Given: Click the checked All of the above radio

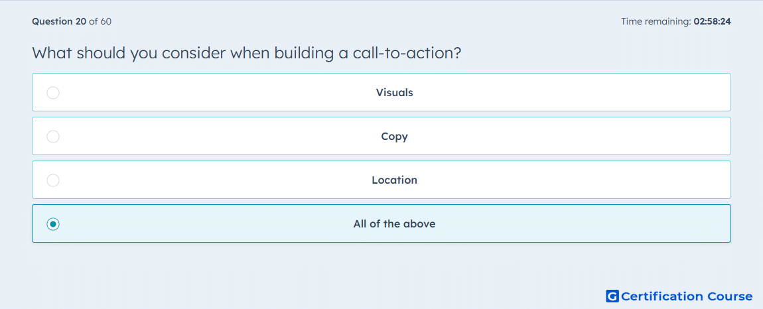Looking at the screenshot, I should tap(53, 224).
